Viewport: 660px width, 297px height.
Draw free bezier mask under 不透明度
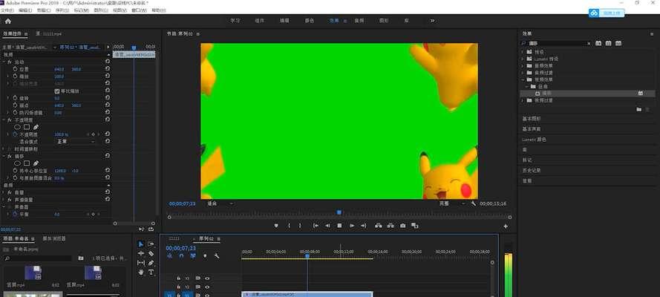tap(36, 127)
